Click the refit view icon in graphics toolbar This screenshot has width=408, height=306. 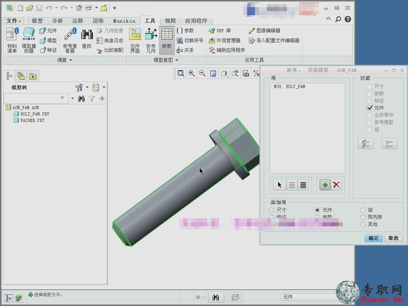point(180,73)
